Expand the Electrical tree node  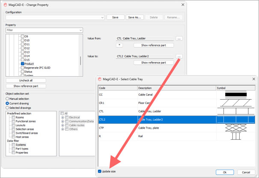pos(63,118)
